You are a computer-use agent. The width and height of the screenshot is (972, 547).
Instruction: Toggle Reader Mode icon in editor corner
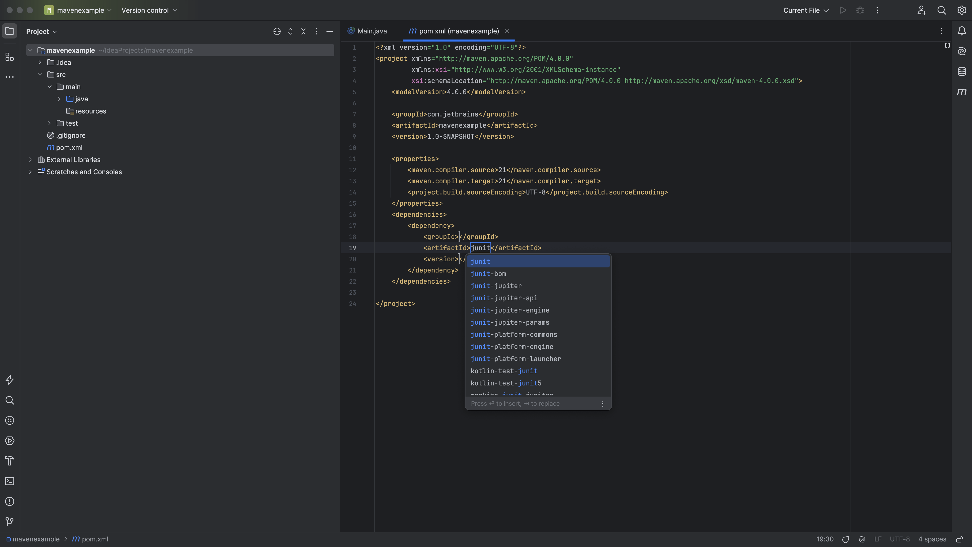947,46
